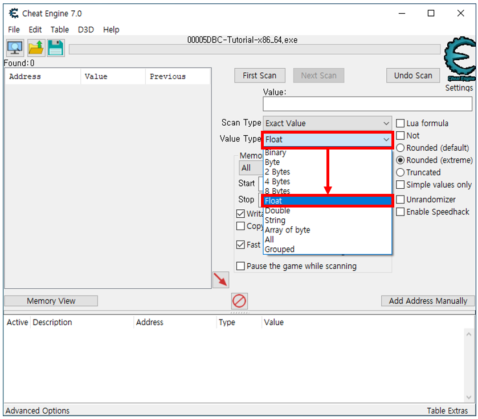
Task: Open cheat table with folder icon
Action: (36, 48)
